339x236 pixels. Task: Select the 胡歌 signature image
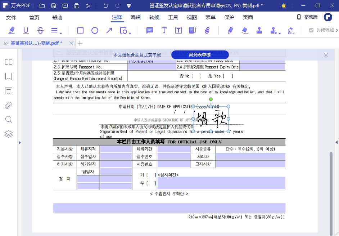pyautogui.click(x=211, y=119)
